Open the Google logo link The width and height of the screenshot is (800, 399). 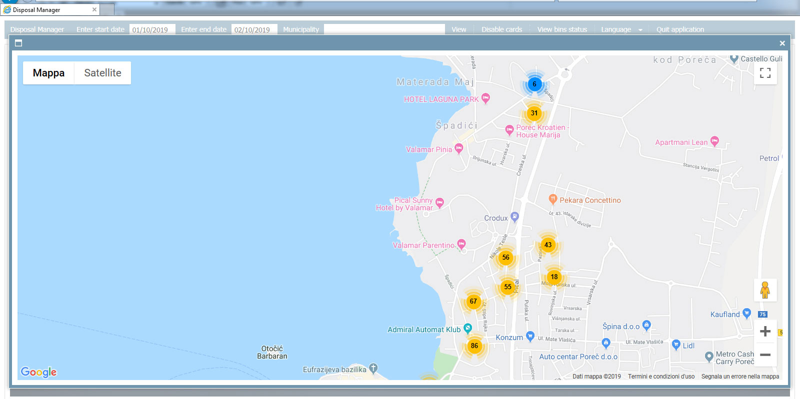38,372
